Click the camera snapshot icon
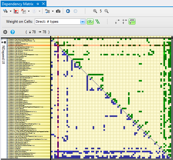 click(x=58, y=11)
